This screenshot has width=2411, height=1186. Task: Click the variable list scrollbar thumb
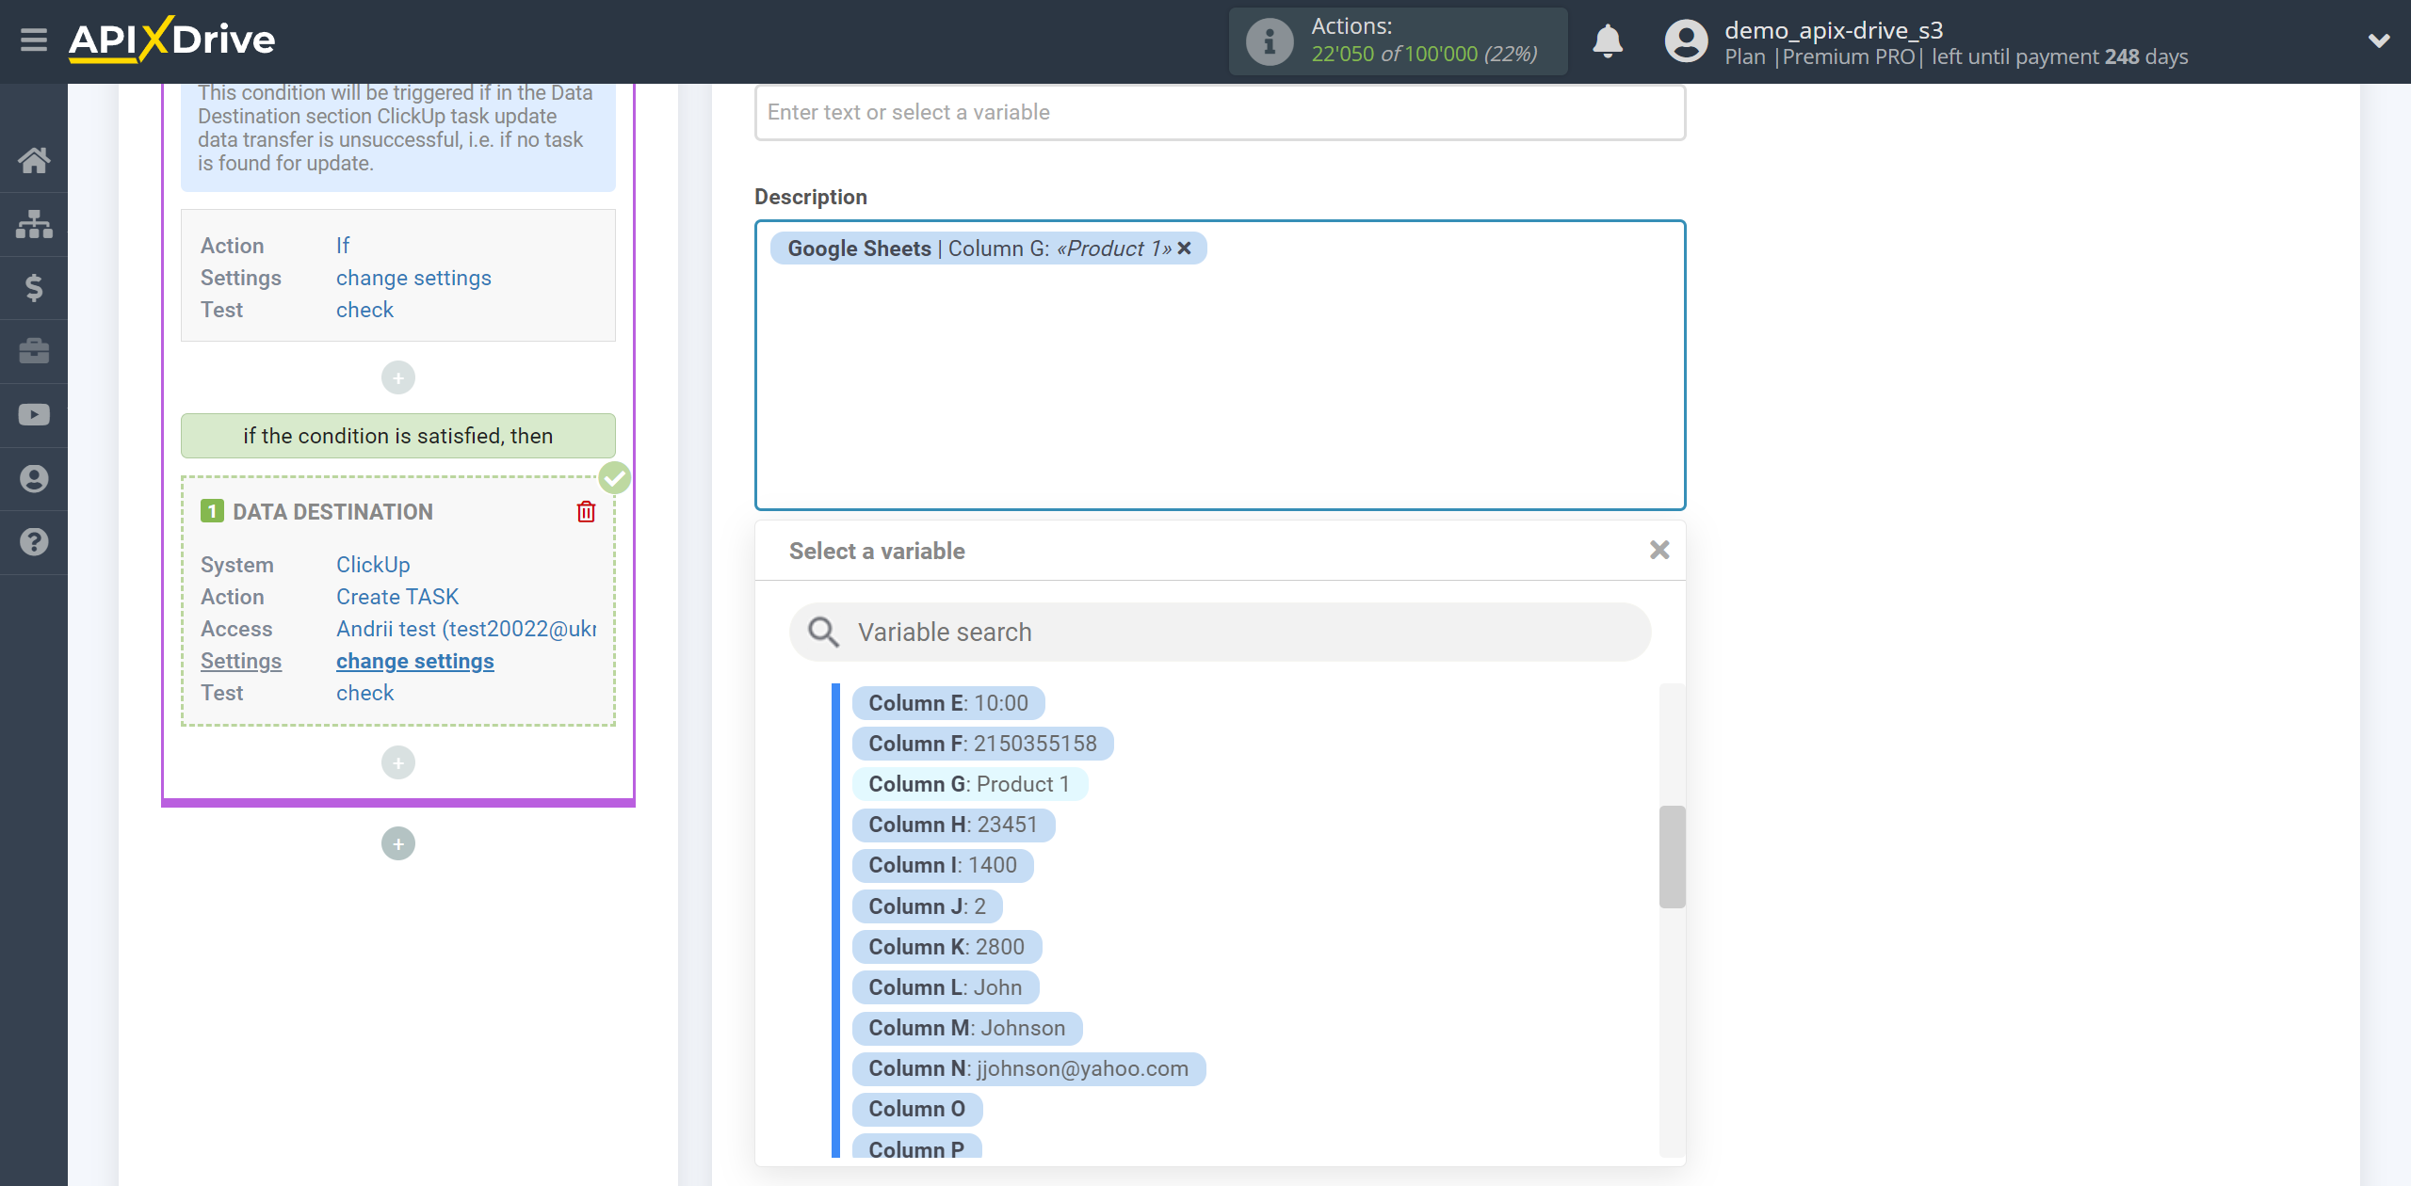(x=1672, y=857)
